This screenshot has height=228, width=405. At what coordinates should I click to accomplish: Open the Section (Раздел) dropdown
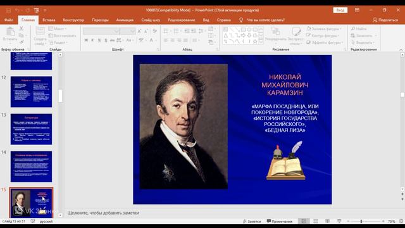58,42
